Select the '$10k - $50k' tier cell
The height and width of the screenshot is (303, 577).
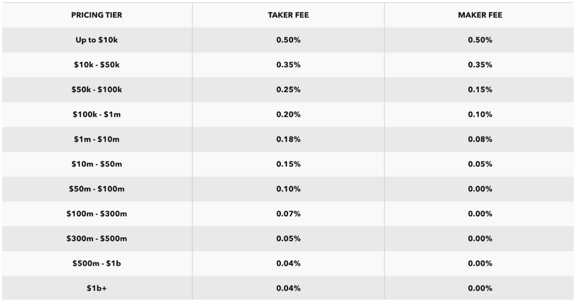96,65
